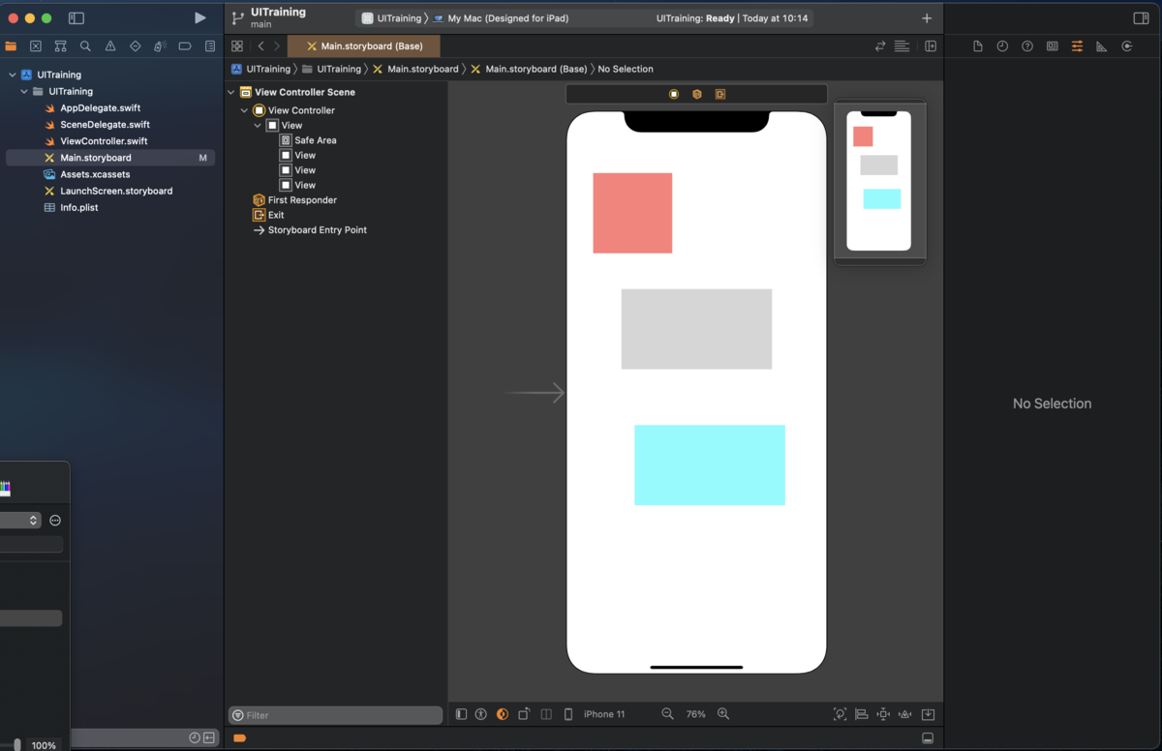Show the File inspector
Screen dimensions: 1162x751
pyautogui.click(x=978, y=46)
